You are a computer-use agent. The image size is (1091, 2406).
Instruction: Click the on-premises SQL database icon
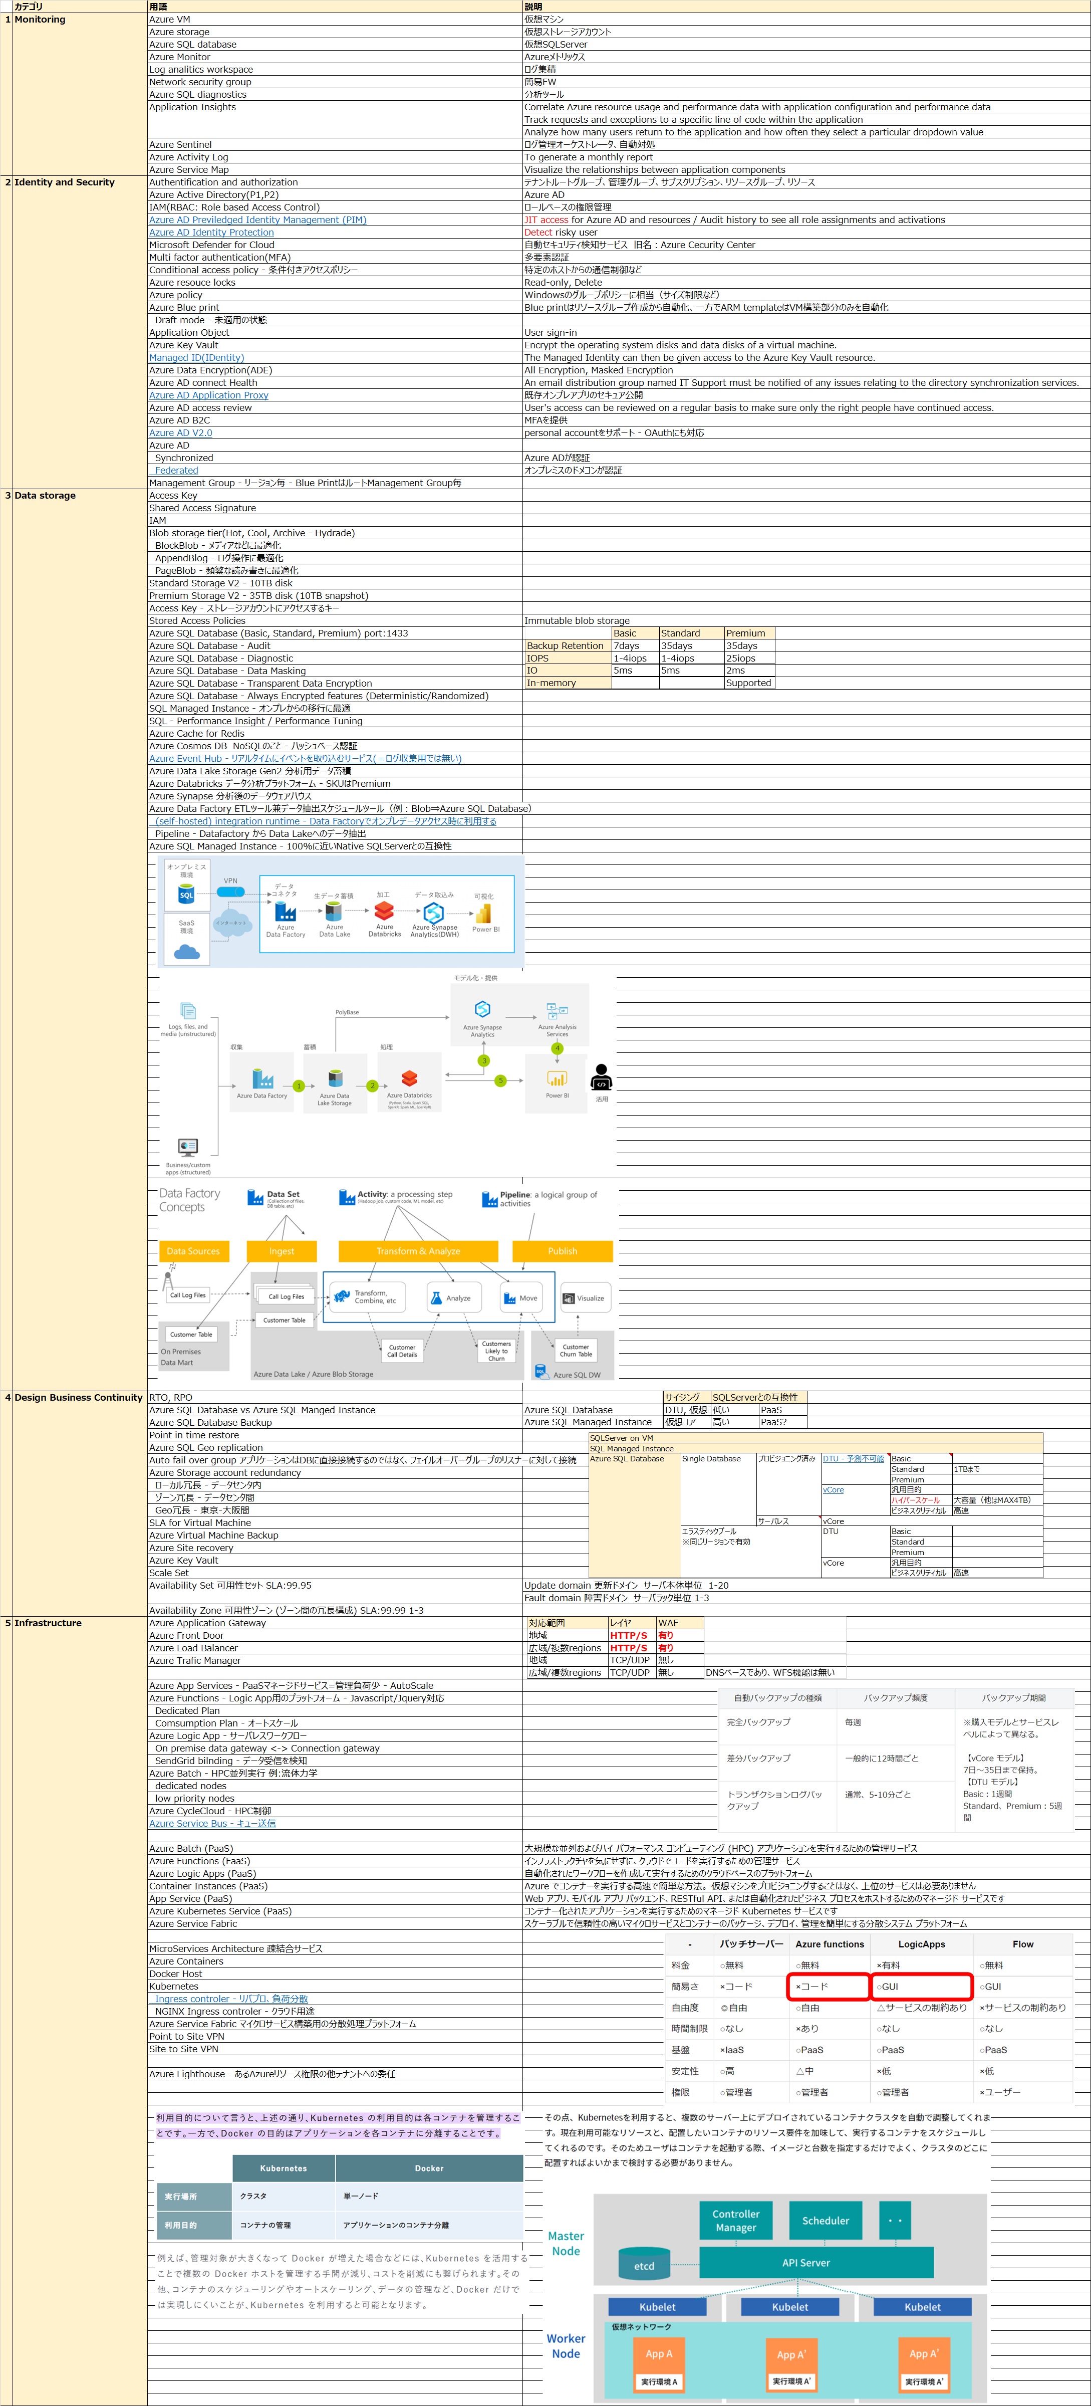pyautogui.click(x=187, y=894)
